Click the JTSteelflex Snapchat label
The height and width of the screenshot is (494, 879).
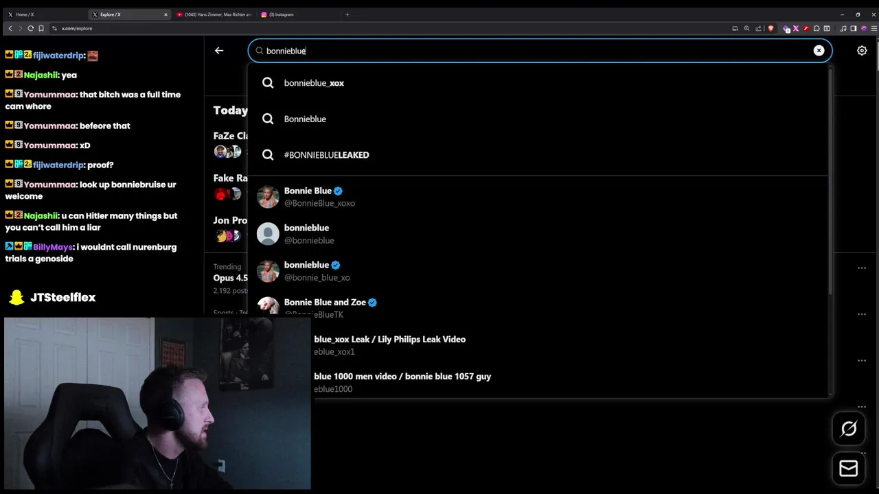[62, 298]
